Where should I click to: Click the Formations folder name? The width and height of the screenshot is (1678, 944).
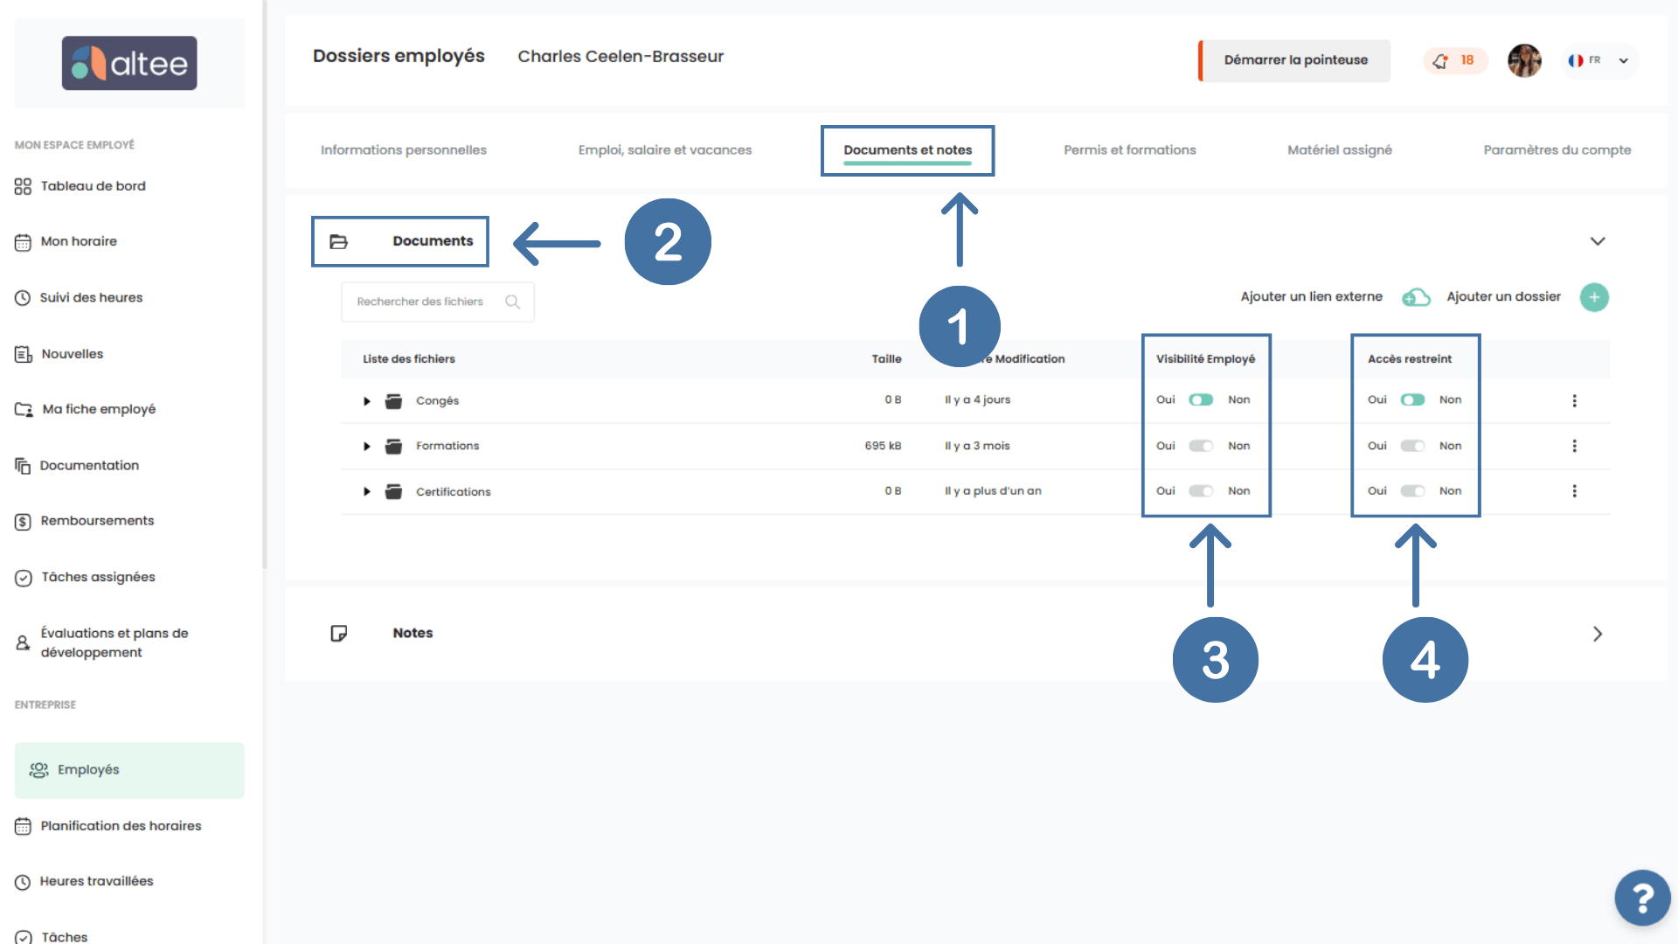pyautogui.click(x=447, y=446)
